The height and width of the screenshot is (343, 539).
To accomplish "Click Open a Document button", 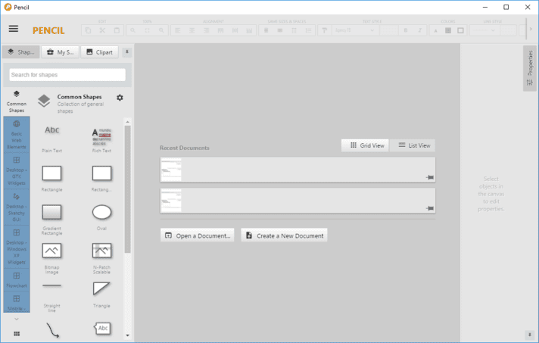I will (198, 235).
